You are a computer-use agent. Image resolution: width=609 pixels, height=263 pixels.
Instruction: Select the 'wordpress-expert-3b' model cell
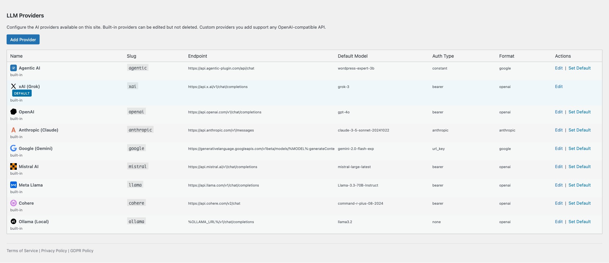click(x=356, y=68)
